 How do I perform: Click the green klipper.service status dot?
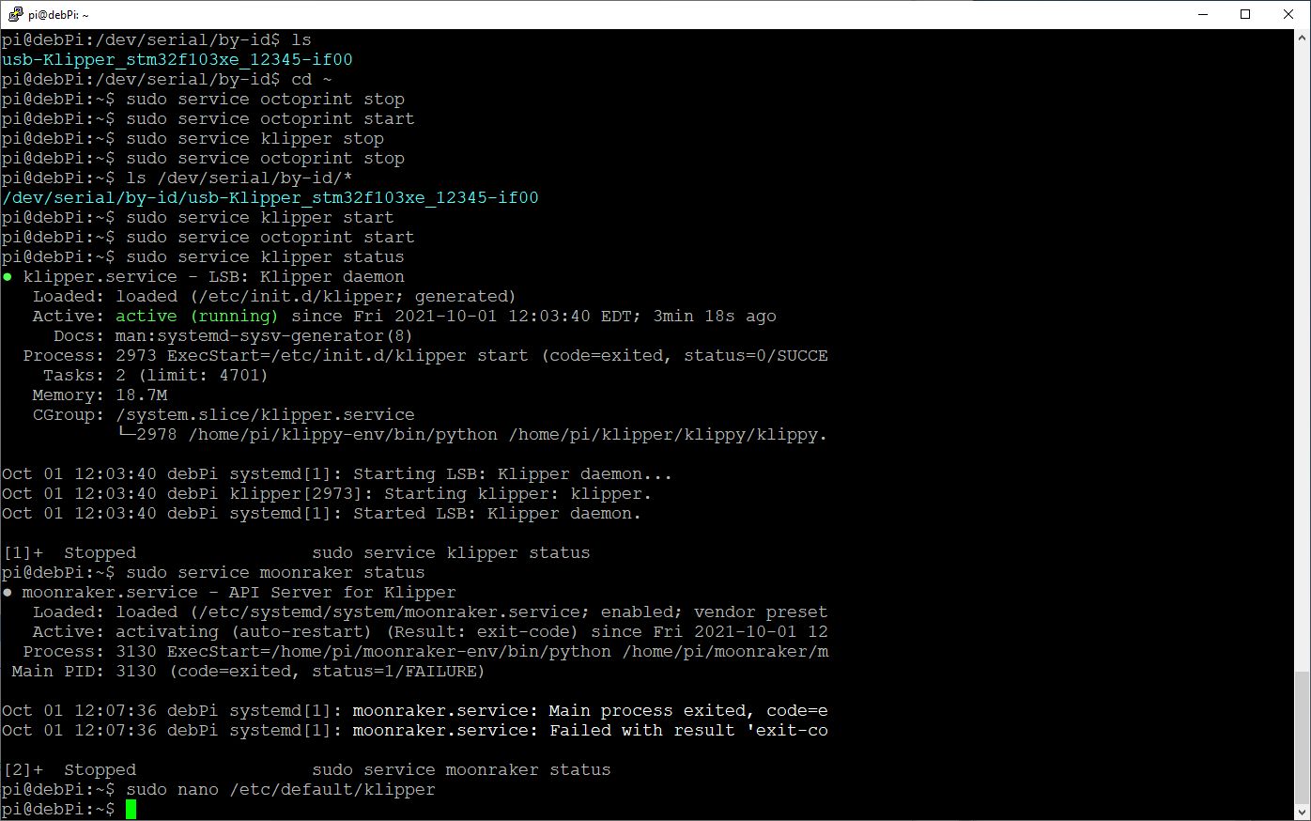[x=9, y=276]
